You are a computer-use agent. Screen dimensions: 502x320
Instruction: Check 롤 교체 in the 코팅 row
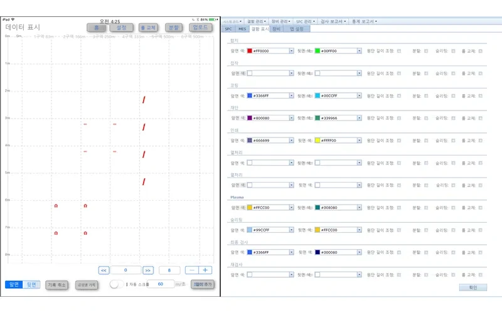coord(481,95)
